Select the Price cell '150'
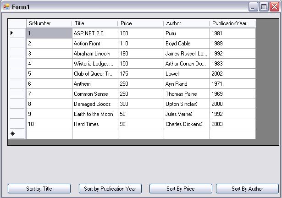282x198 pixels. pos(141,64)
